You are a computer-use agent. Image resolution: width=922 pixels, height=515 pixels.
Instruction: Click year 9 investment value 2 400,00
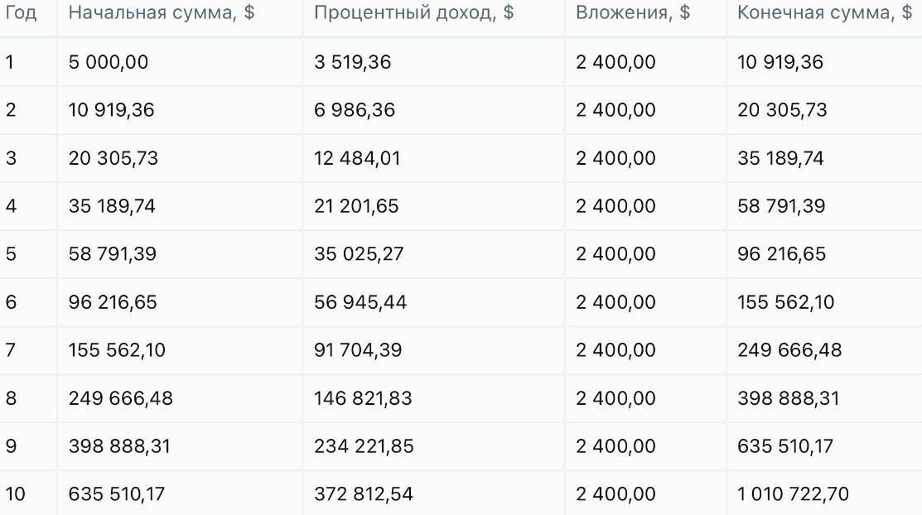tap(615, 446)
